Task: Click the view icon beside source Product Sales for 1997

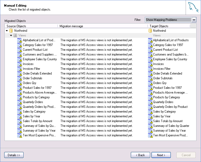Action: click(x=20, y=88)
